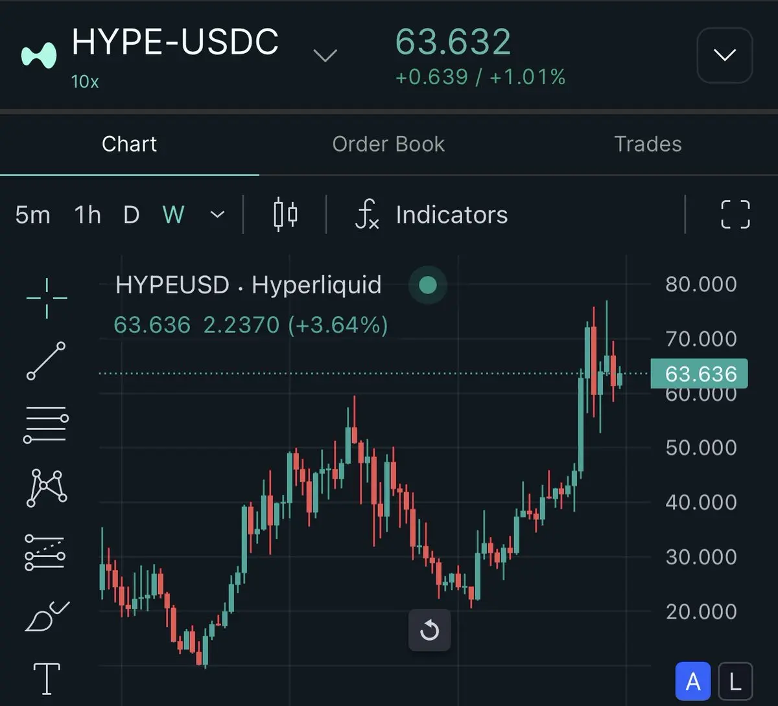Screen dimensions: 778x706
Task: Select the 5m timeframe
Action: point(32,214)
